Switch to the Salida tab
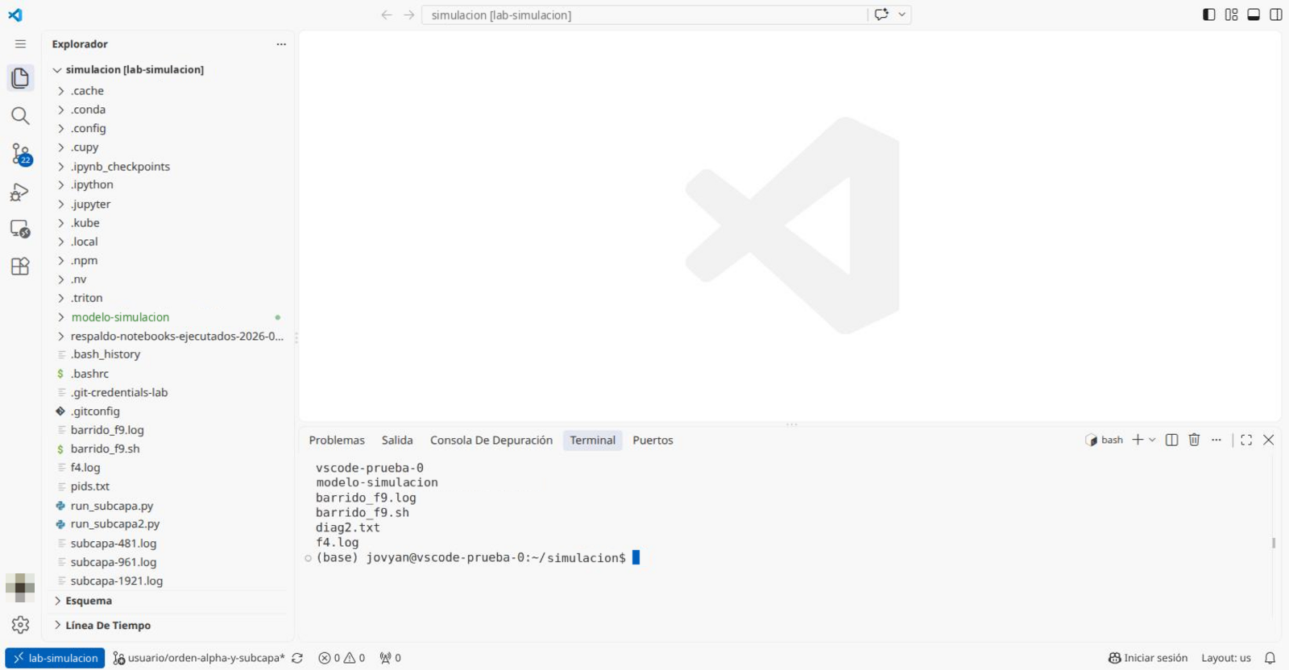 pos(397,440)
